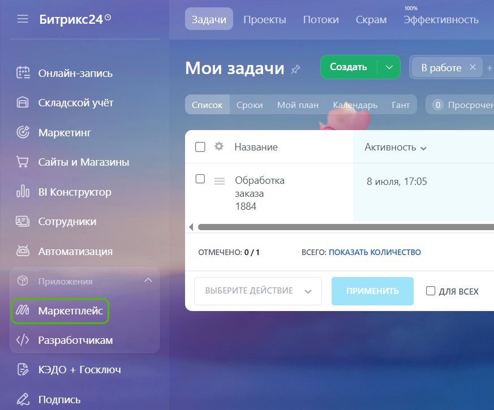This screenshot has height=410, width=494.
Task: Open the ВЫБЕРИТЕ ДЕЙСТВИЕ dropdown
Action: coord(257,291)
